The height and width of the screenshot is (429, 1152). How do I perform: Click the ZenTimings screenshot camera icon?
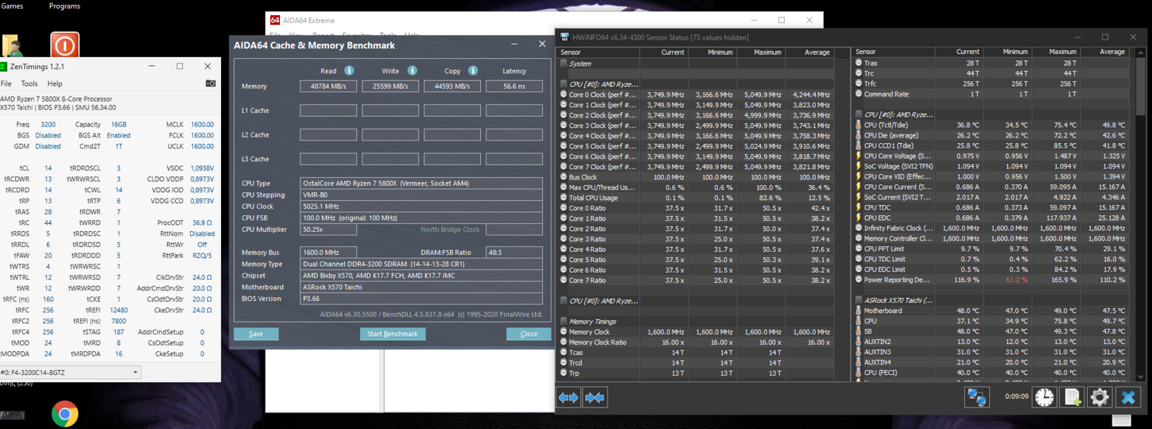[210, 83]
